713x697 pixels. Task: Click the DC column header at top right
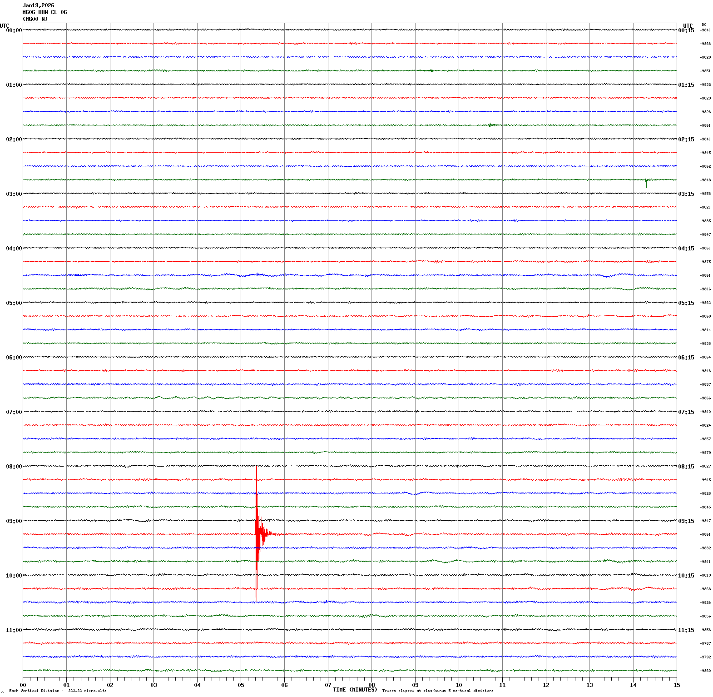click(x=704, y=25)
